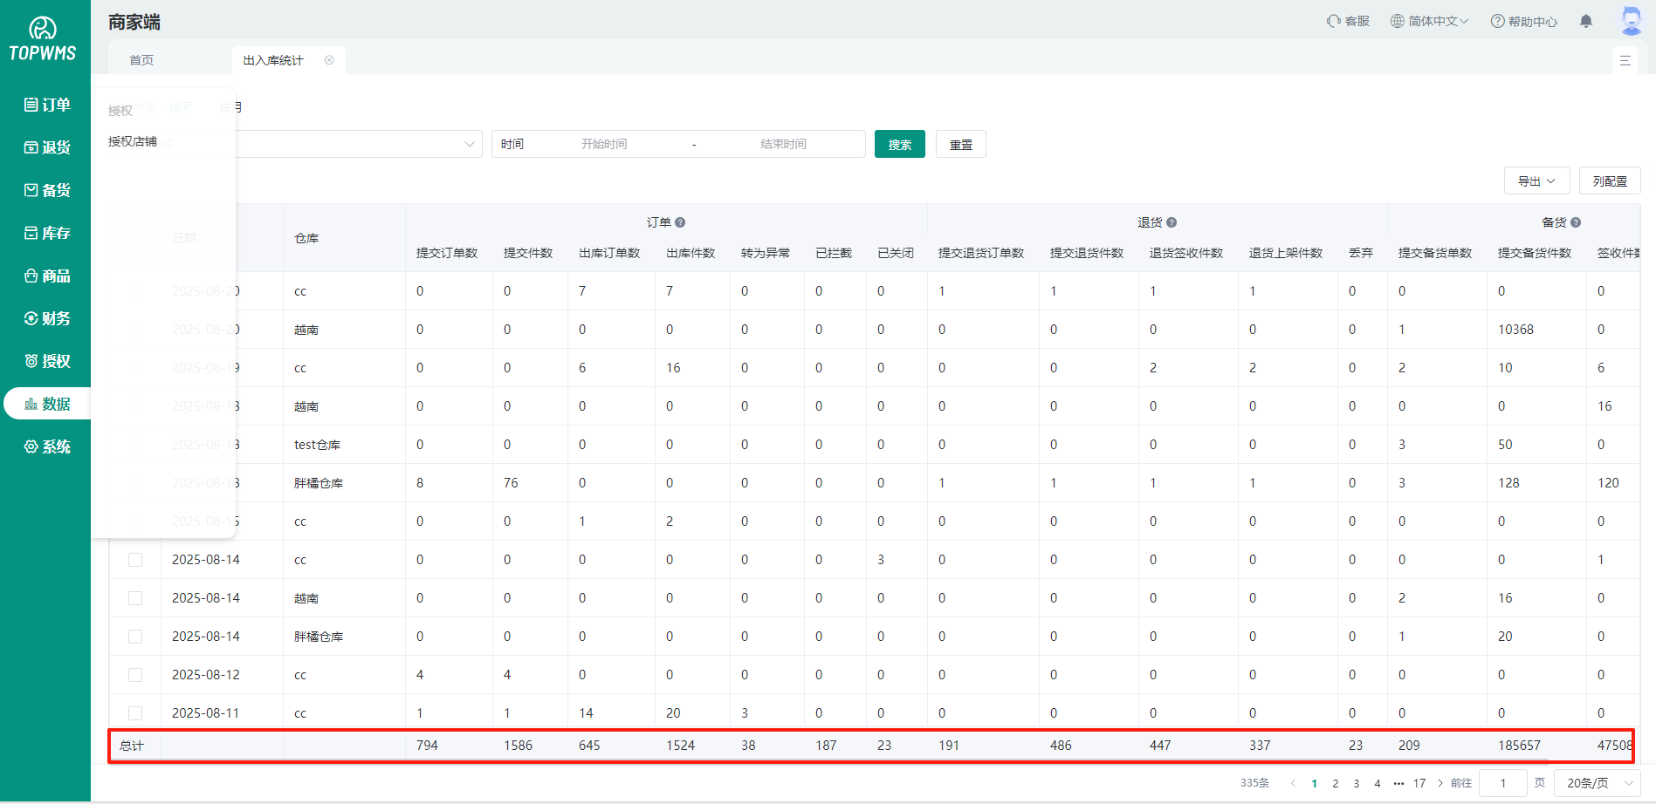Image resolution: width=1656 pixels, height=804 pixels.
Task: Open the 简体中文 language dropdown
Action: click(1430, 21)
